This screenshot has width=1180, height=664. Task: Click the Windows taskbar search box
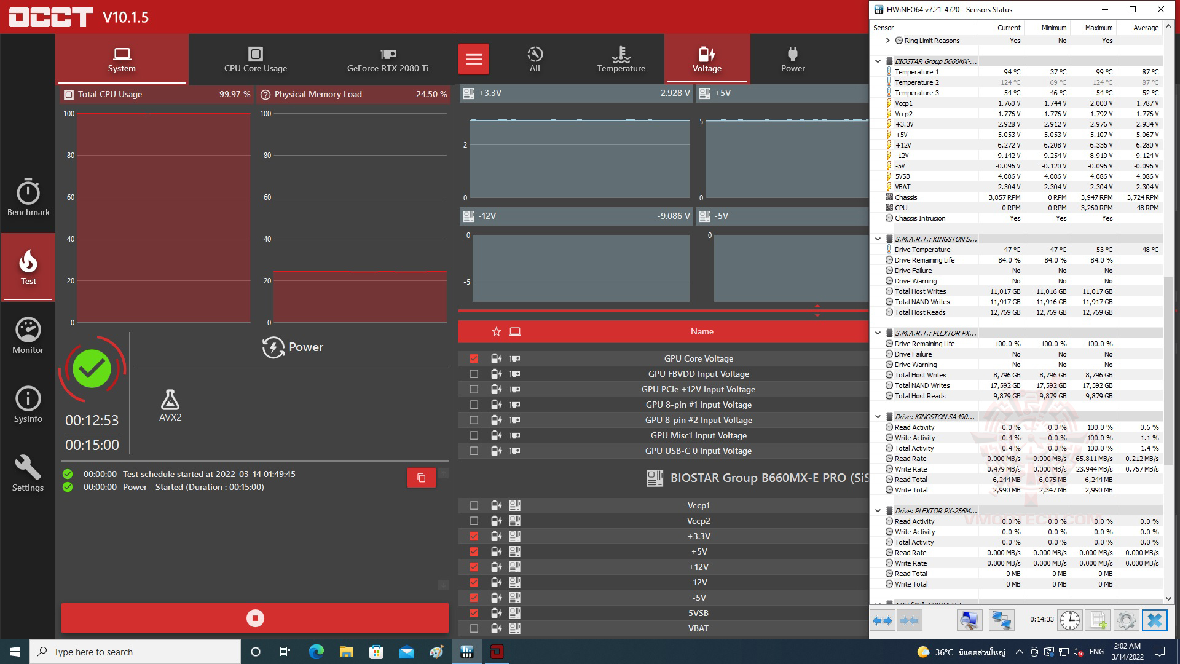[x=135, y=652]
